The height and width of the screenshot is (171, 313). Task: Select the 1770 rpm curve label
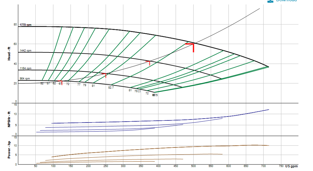25,25
